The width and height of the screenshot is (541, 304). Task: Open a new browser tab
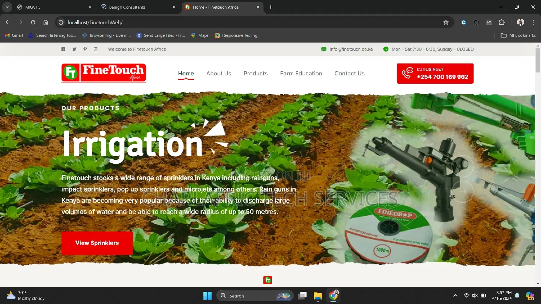point(270,7)
